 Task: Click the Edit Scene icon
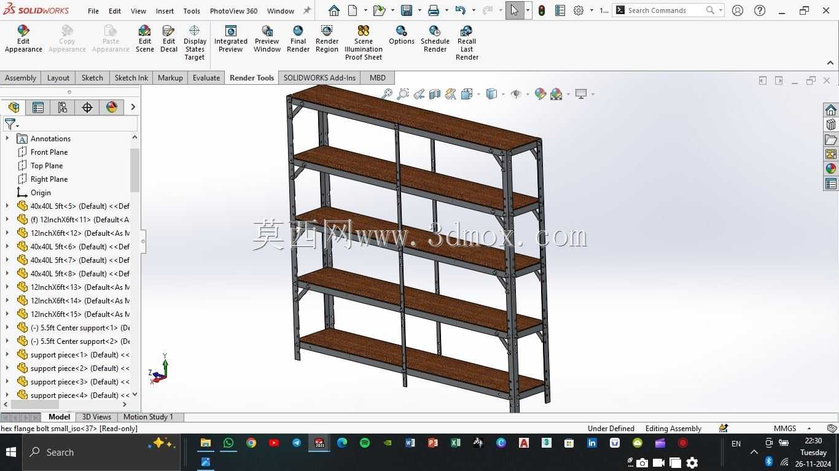pyautogui.click(x=145, y=32)
